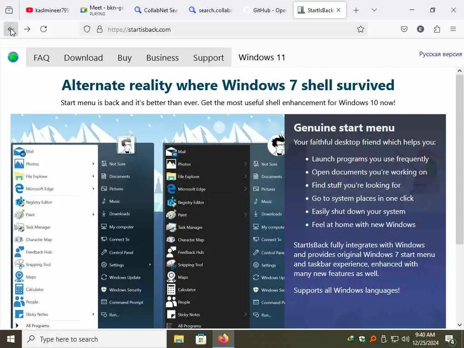Open the Firefox hamburger menu

tap(453, 29)
